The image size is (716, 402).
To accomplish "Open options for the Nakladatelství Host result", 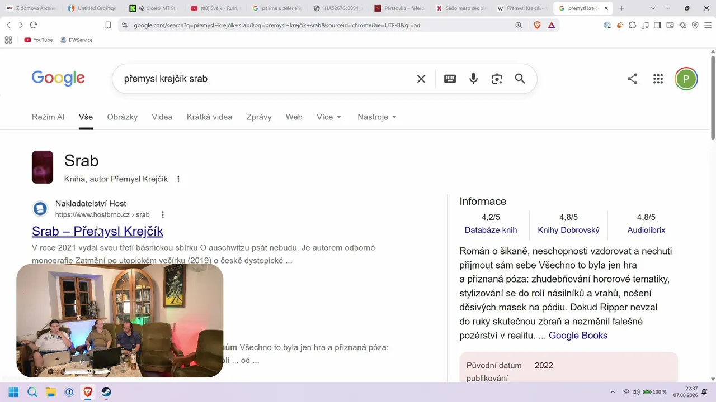I will (x=163, y=214).
